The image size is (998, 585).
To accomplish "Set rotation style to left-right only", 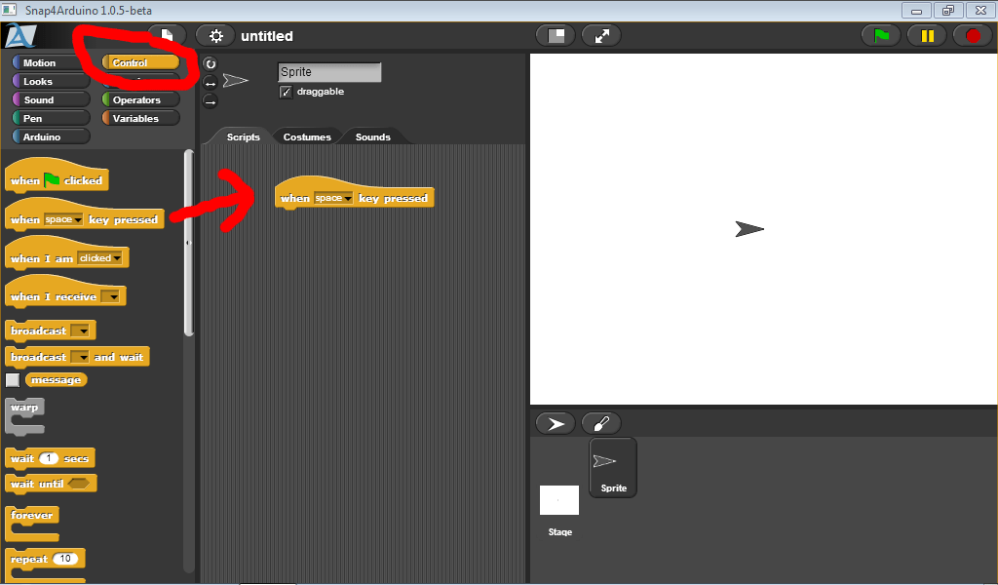I will pos(211,83).
